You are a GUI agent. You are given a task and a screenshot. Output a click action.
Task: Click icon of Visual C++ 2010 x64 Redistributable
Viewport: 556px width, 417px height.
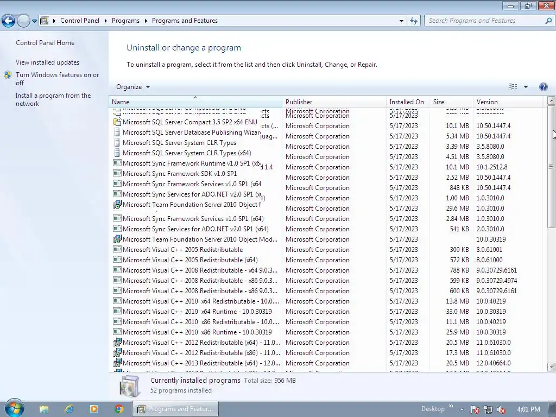click(117, 301)
